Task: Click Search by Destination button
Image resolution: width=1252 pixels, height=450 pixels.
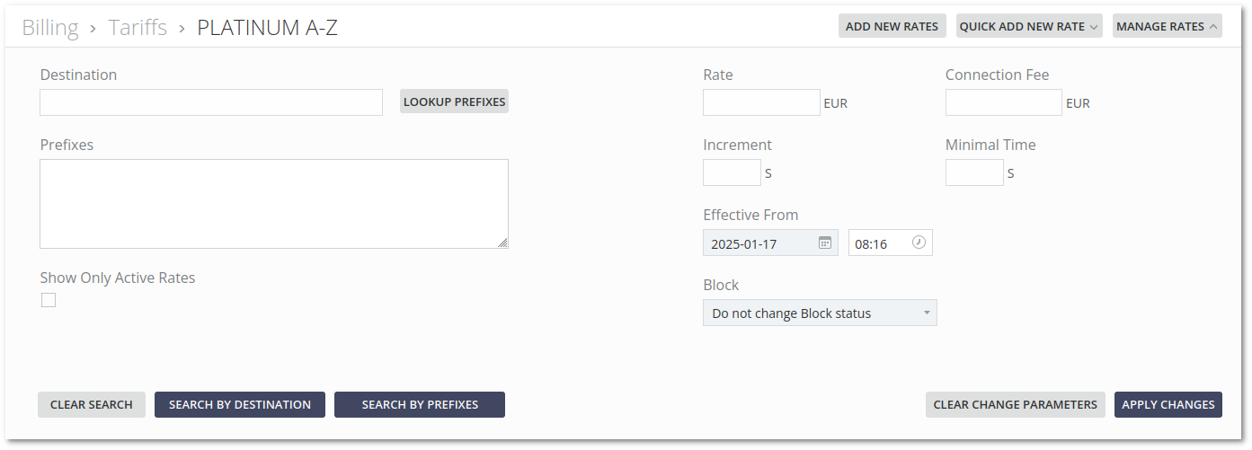Action: 240,404
